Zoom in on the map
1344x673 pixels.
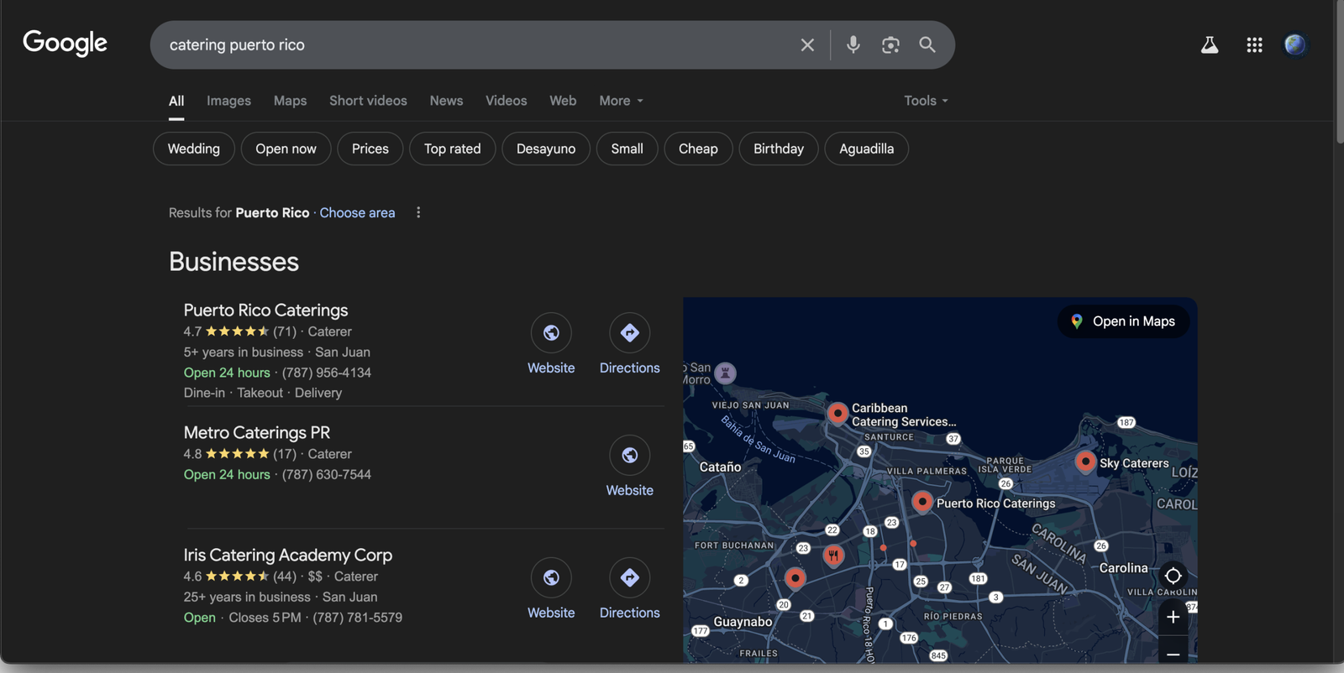tap(1173, 618)
